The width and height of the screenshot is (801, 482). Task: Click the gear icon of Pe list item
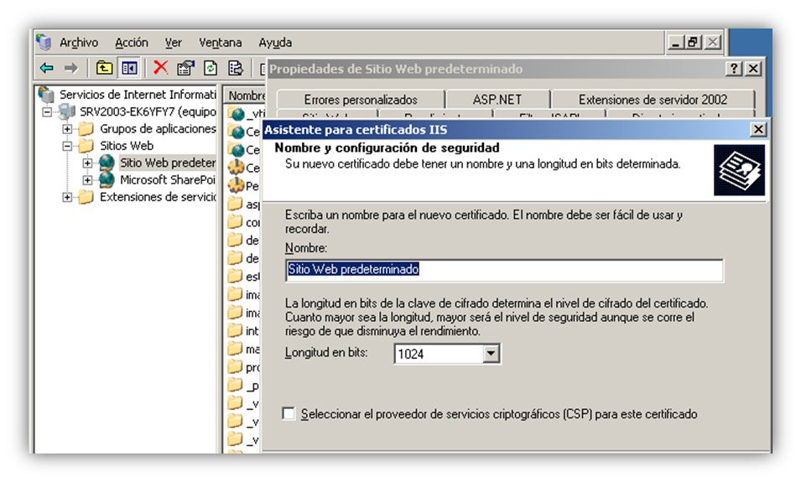tap(236, 184)
